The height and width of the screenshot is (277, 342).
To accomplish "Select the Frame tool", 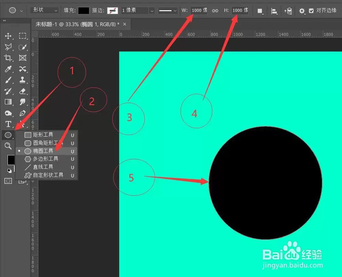I will click(23, 58).
